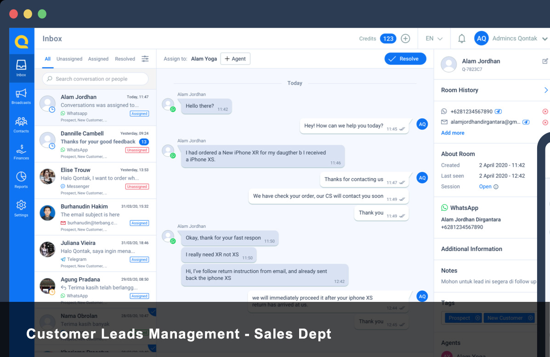The width and height of the screenshot is (550, 357).
Task: Go to Contacts in sidebar
Action: [x=21, y=125]
